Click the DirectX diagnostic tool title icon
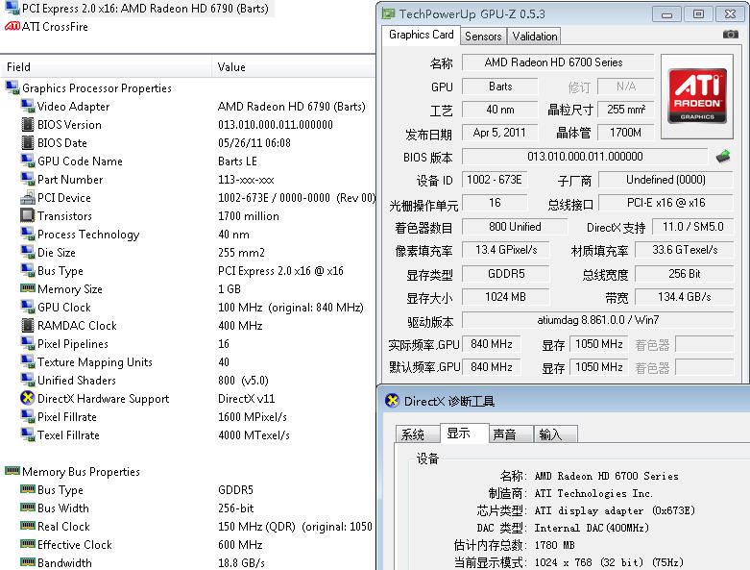Viewport: 750px width, 570px height. coord(392,401)
